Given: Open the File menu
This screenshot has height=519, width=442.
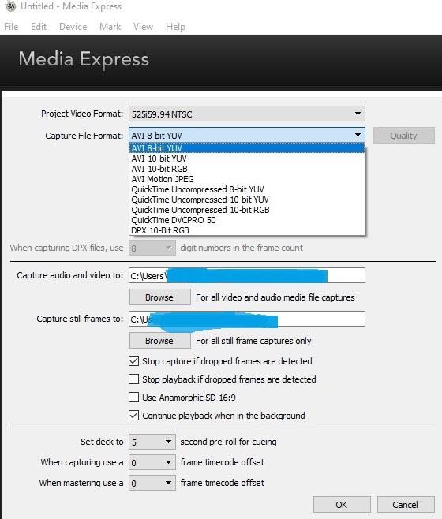Looking at the screenshot, I should [11, 27].
